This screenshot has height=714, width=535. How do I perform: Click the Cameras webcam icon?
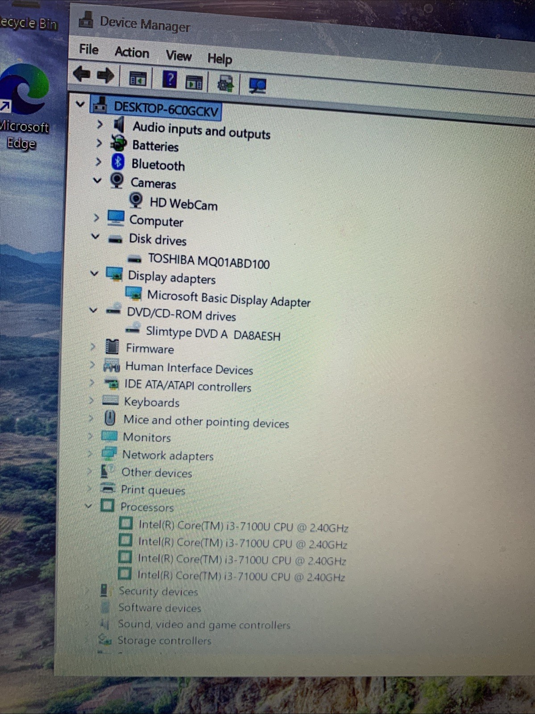click(x=116, y=180)
